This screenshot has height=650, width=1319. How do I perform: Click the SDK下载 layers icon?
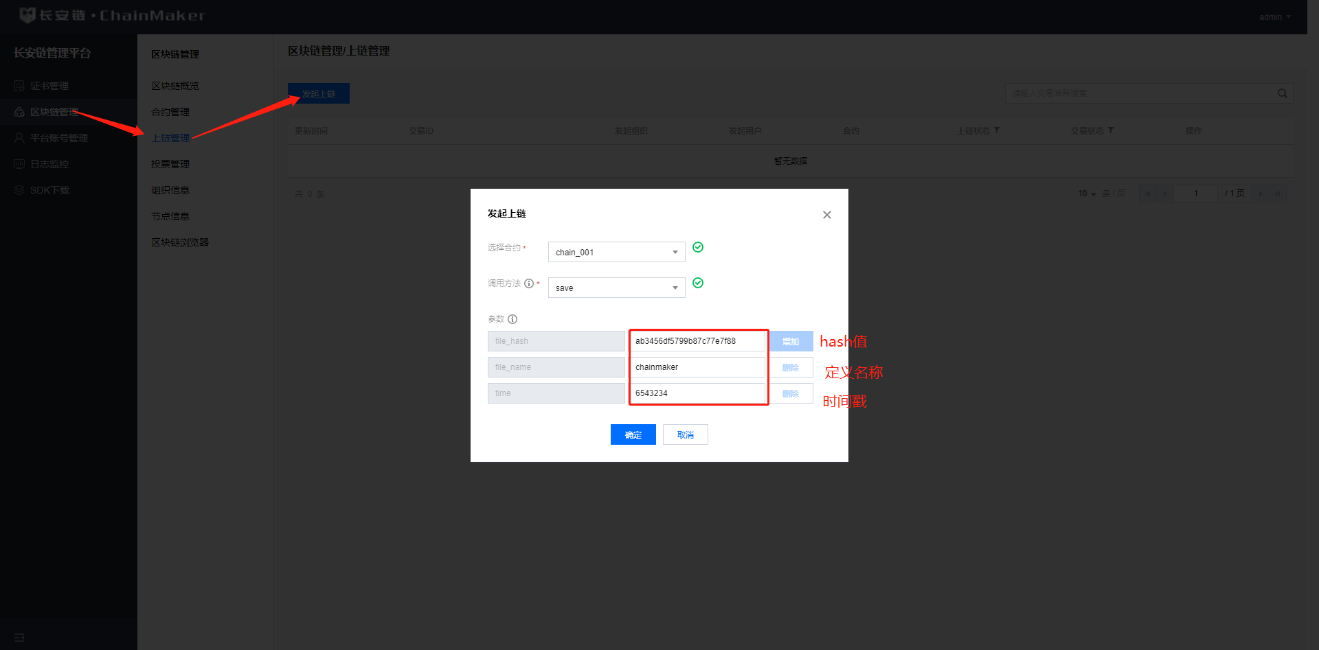coord(19,190)
